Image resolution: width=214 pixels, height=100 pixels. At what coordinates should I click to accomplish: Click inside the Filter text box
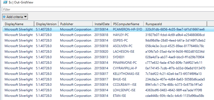[108, 9]
